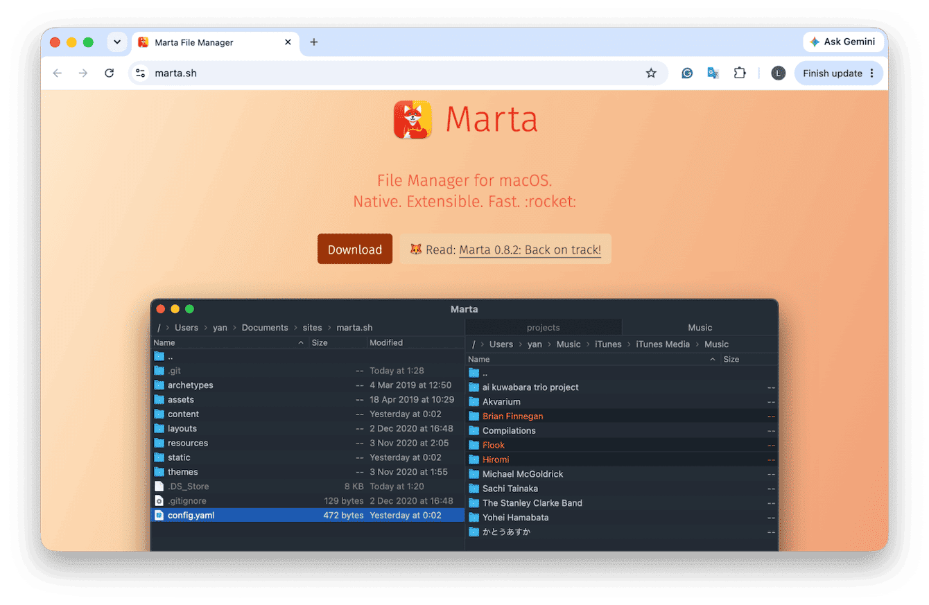The width and height of the screenshot is (929, 605).
Task: Click the Marta fox logo icon
Action: click(x=413, y=120)
